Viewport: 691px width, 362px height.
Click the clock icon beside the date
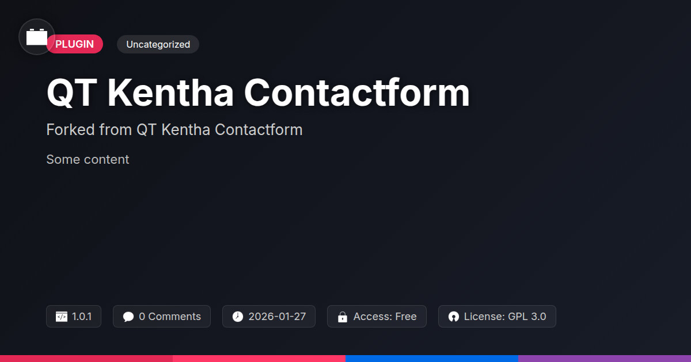click(238, 317)
